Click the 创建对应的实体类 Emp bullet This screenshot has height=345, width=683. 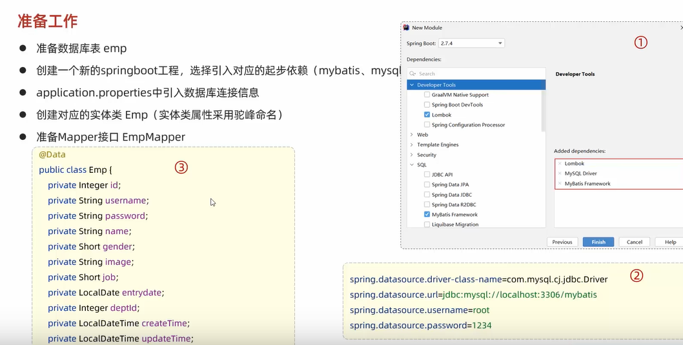(160, 115)
